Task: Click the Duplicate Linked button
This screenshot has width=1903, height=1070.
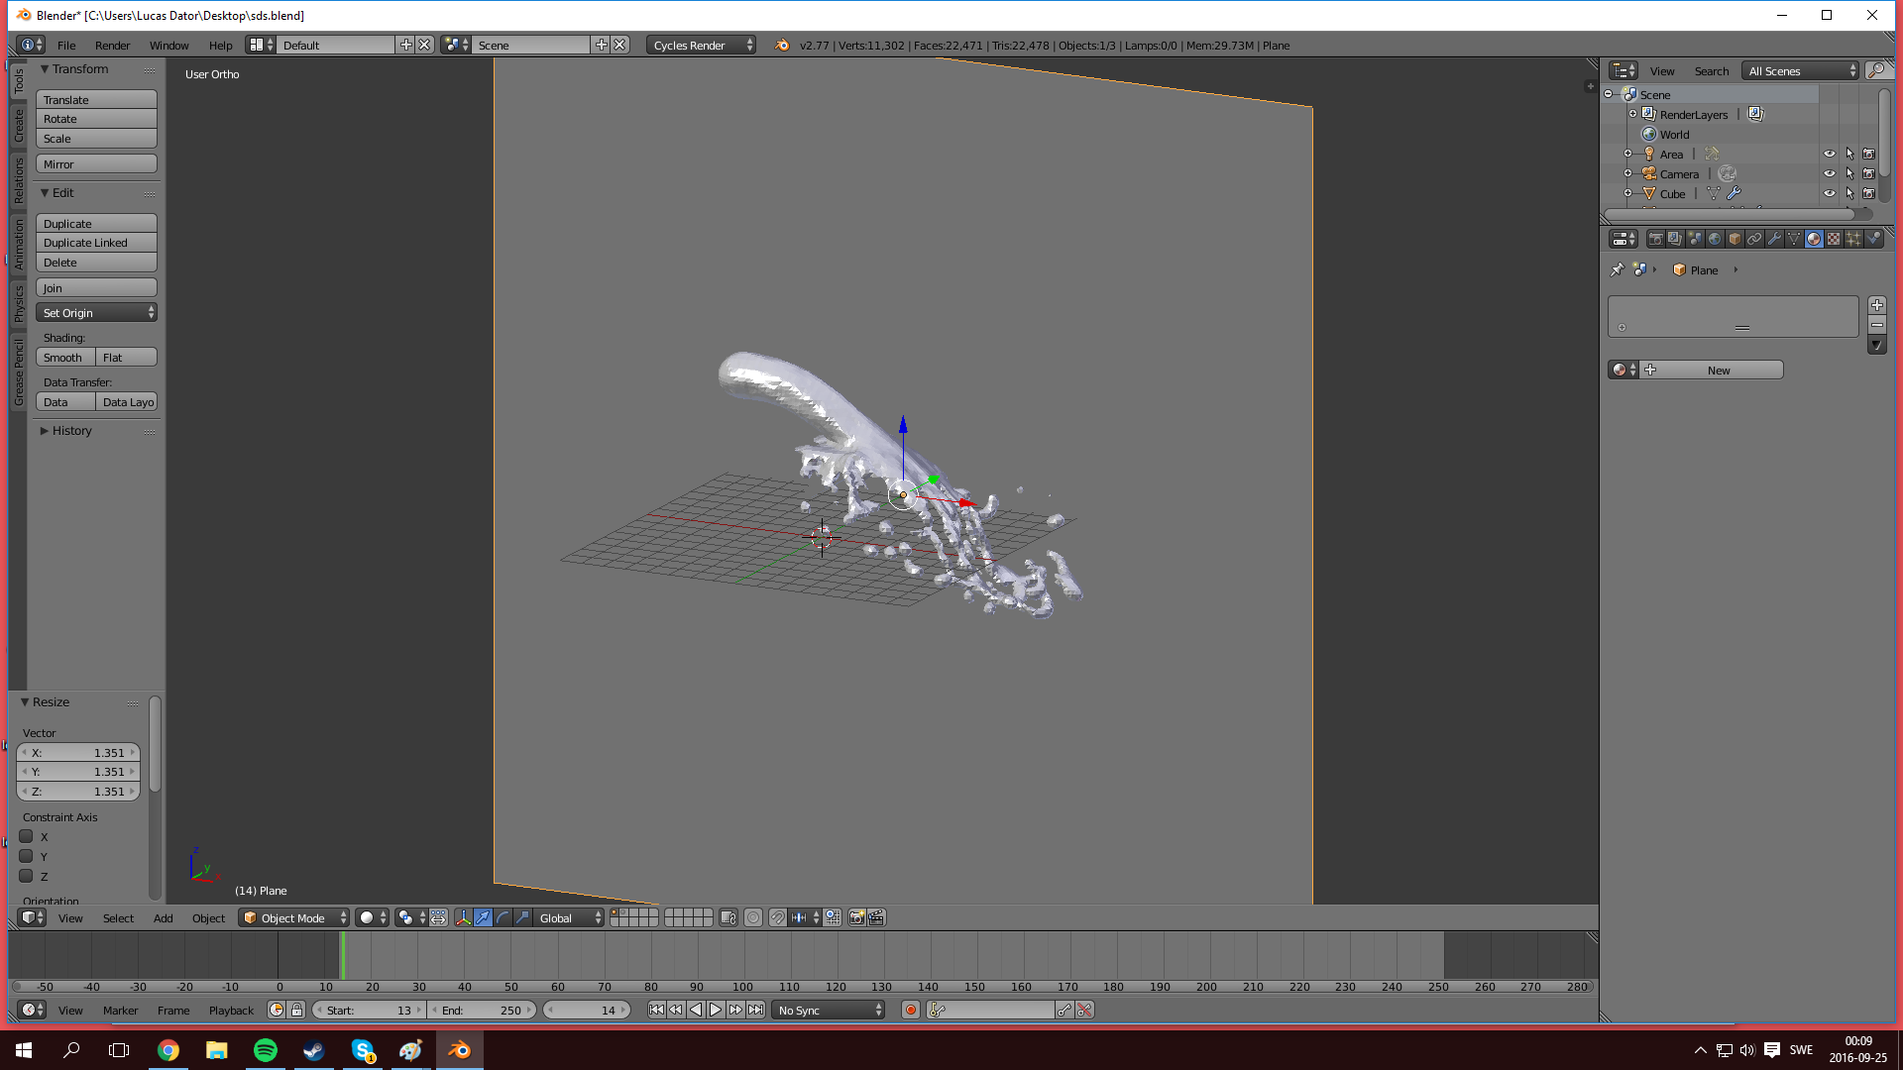Action: click(96, 243)
